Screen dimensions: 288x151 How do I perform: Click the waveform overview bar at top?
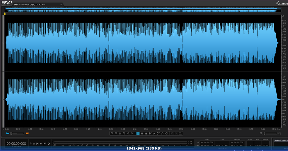(143, 10)
